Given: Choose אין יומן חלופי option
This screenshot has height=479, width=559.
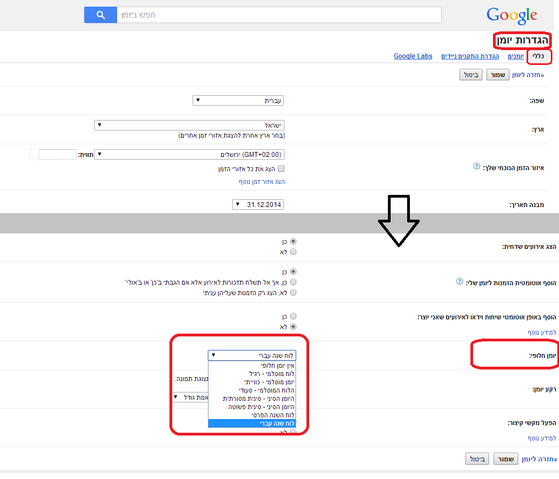Looking at the screenshot, I should [x=252, y=366].
